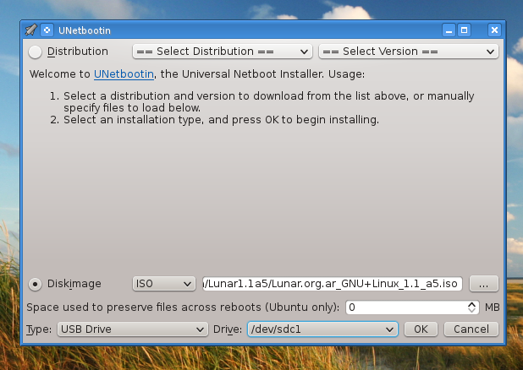Screen dimensions: 523x370
Task: Select the Diskimage radio button
Action: (36, 284)
